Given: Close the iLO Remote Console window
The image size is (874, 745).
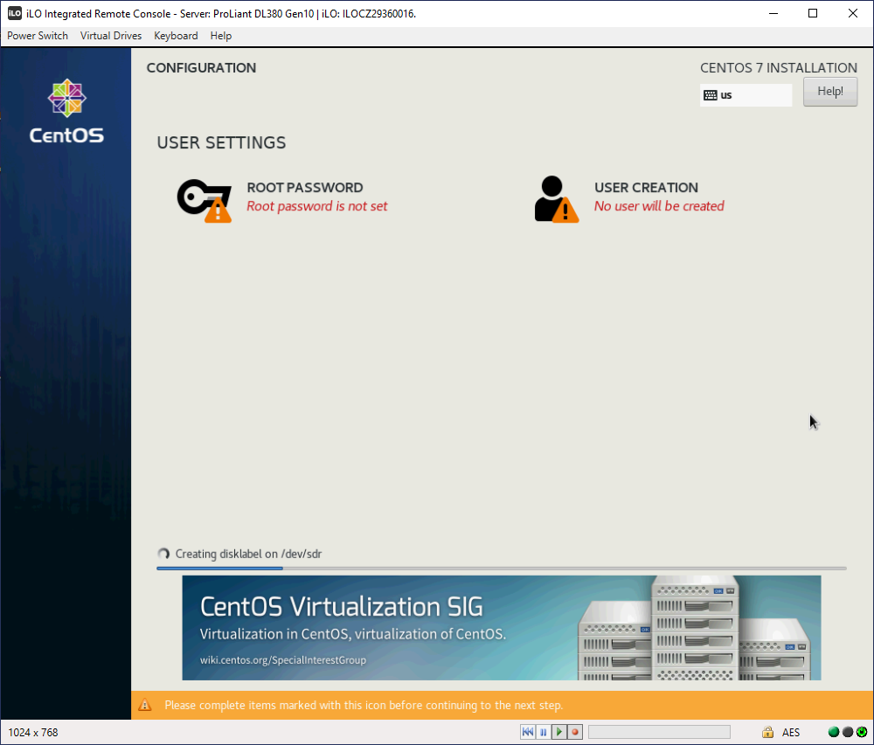Looking at the screenshot, I should [x=853, y=13].
